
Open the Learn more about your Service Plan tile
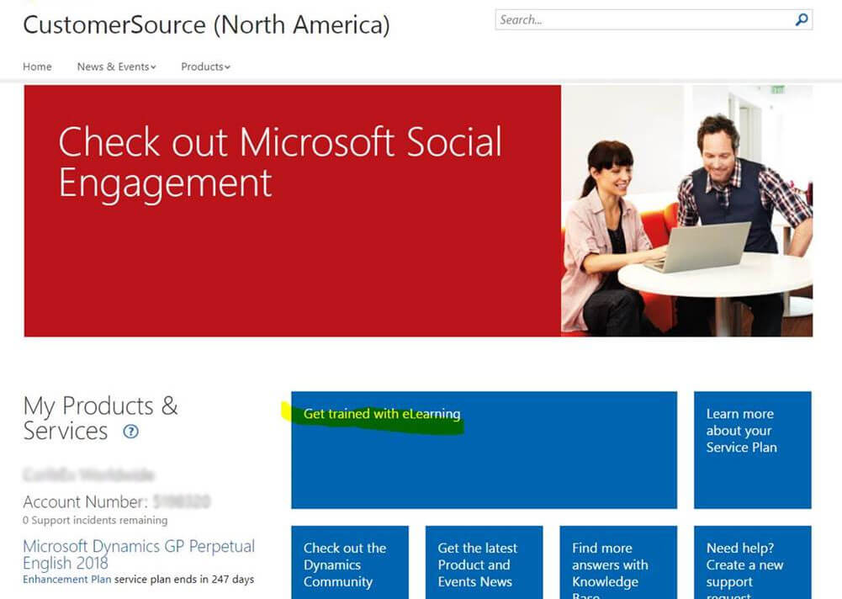point(752,449)
